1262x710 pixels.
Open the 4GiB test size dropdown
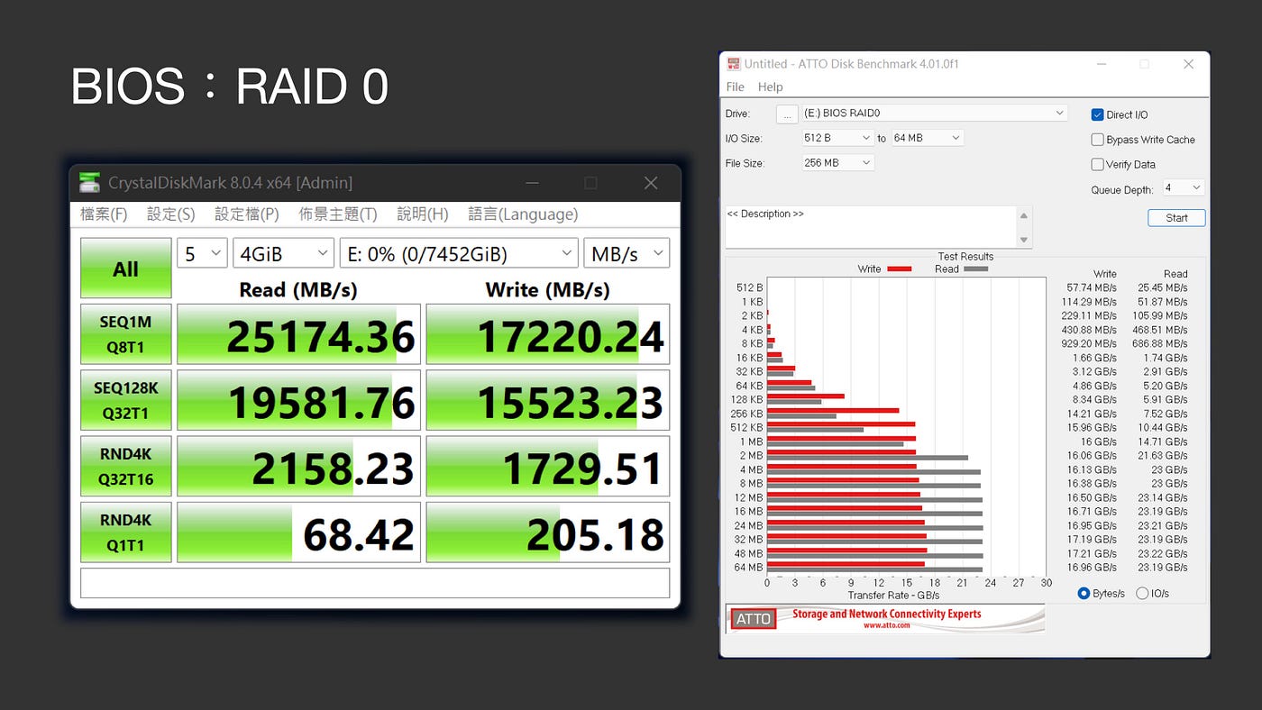click(283, 253)
